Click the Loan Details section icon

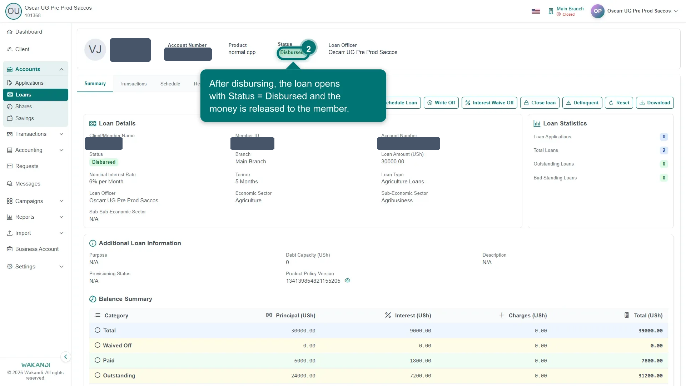click(93, 124)
